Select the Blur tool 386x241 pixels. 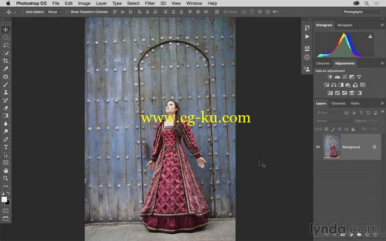(x=5, y=124)
